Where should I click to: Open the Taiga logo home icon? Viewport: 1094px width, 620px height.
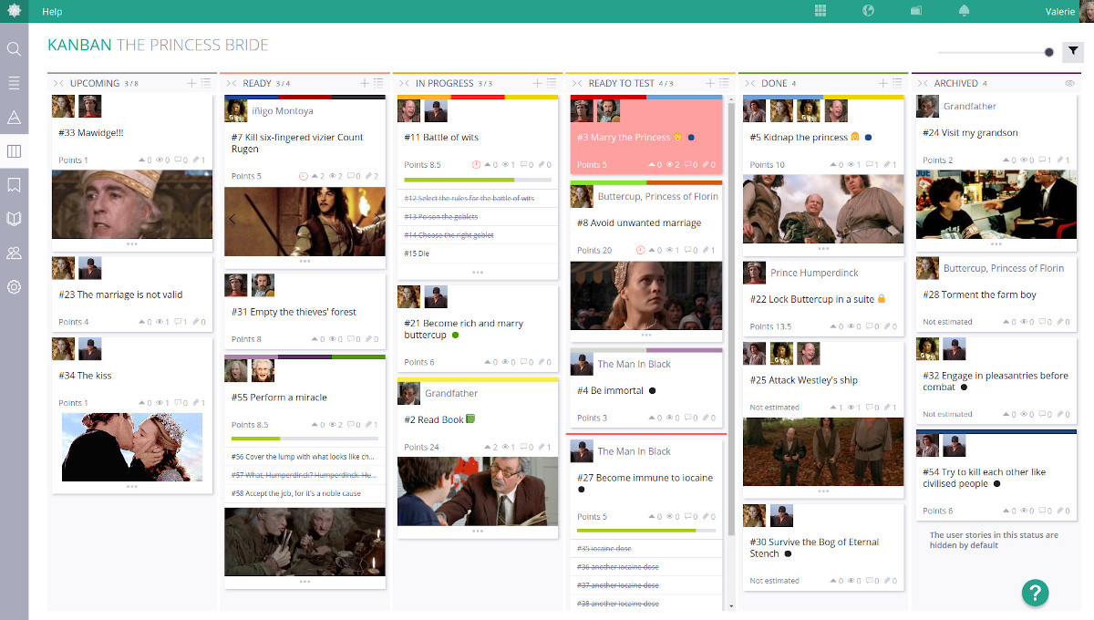[14, 11]
